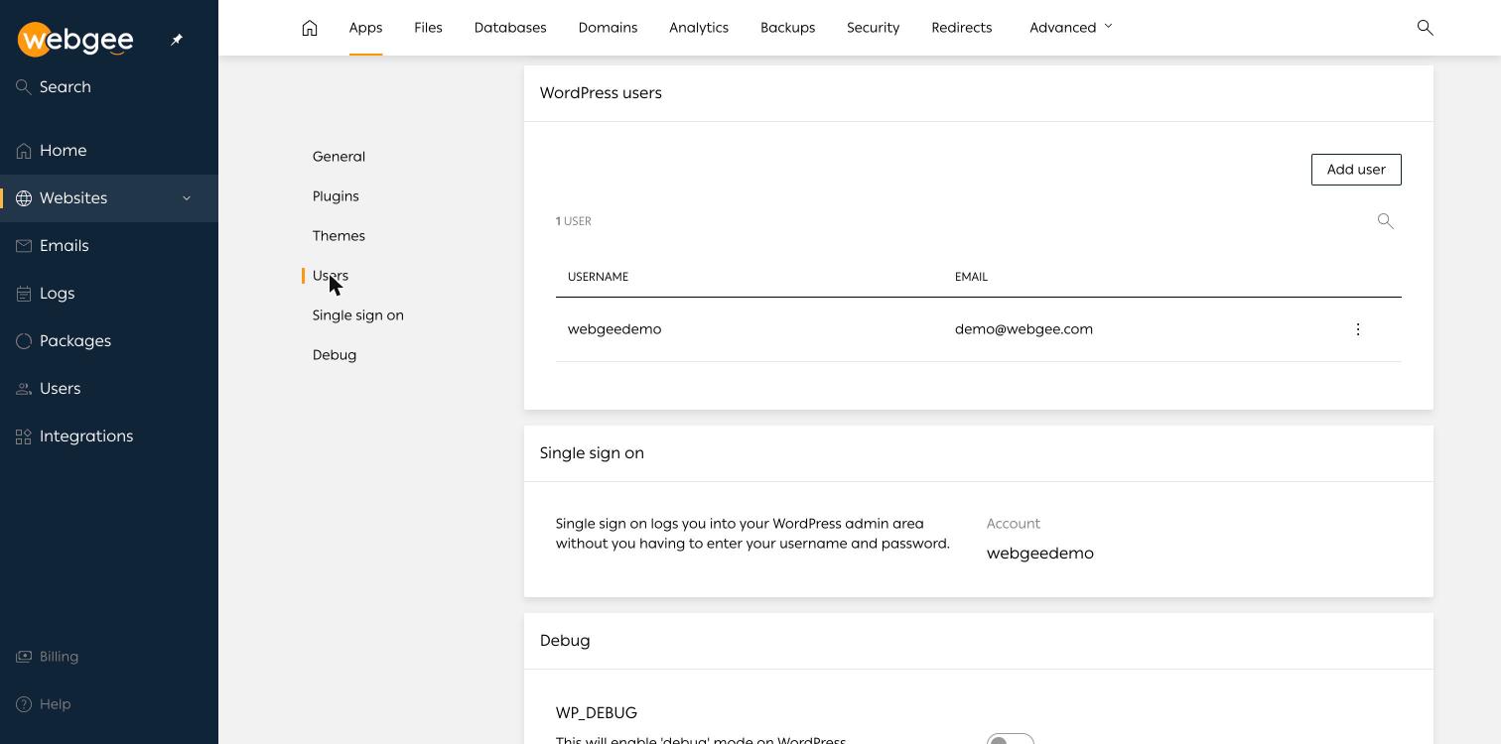Jump to the Themes section
The image size is (1501, 744).
click(x=339, y=236)
